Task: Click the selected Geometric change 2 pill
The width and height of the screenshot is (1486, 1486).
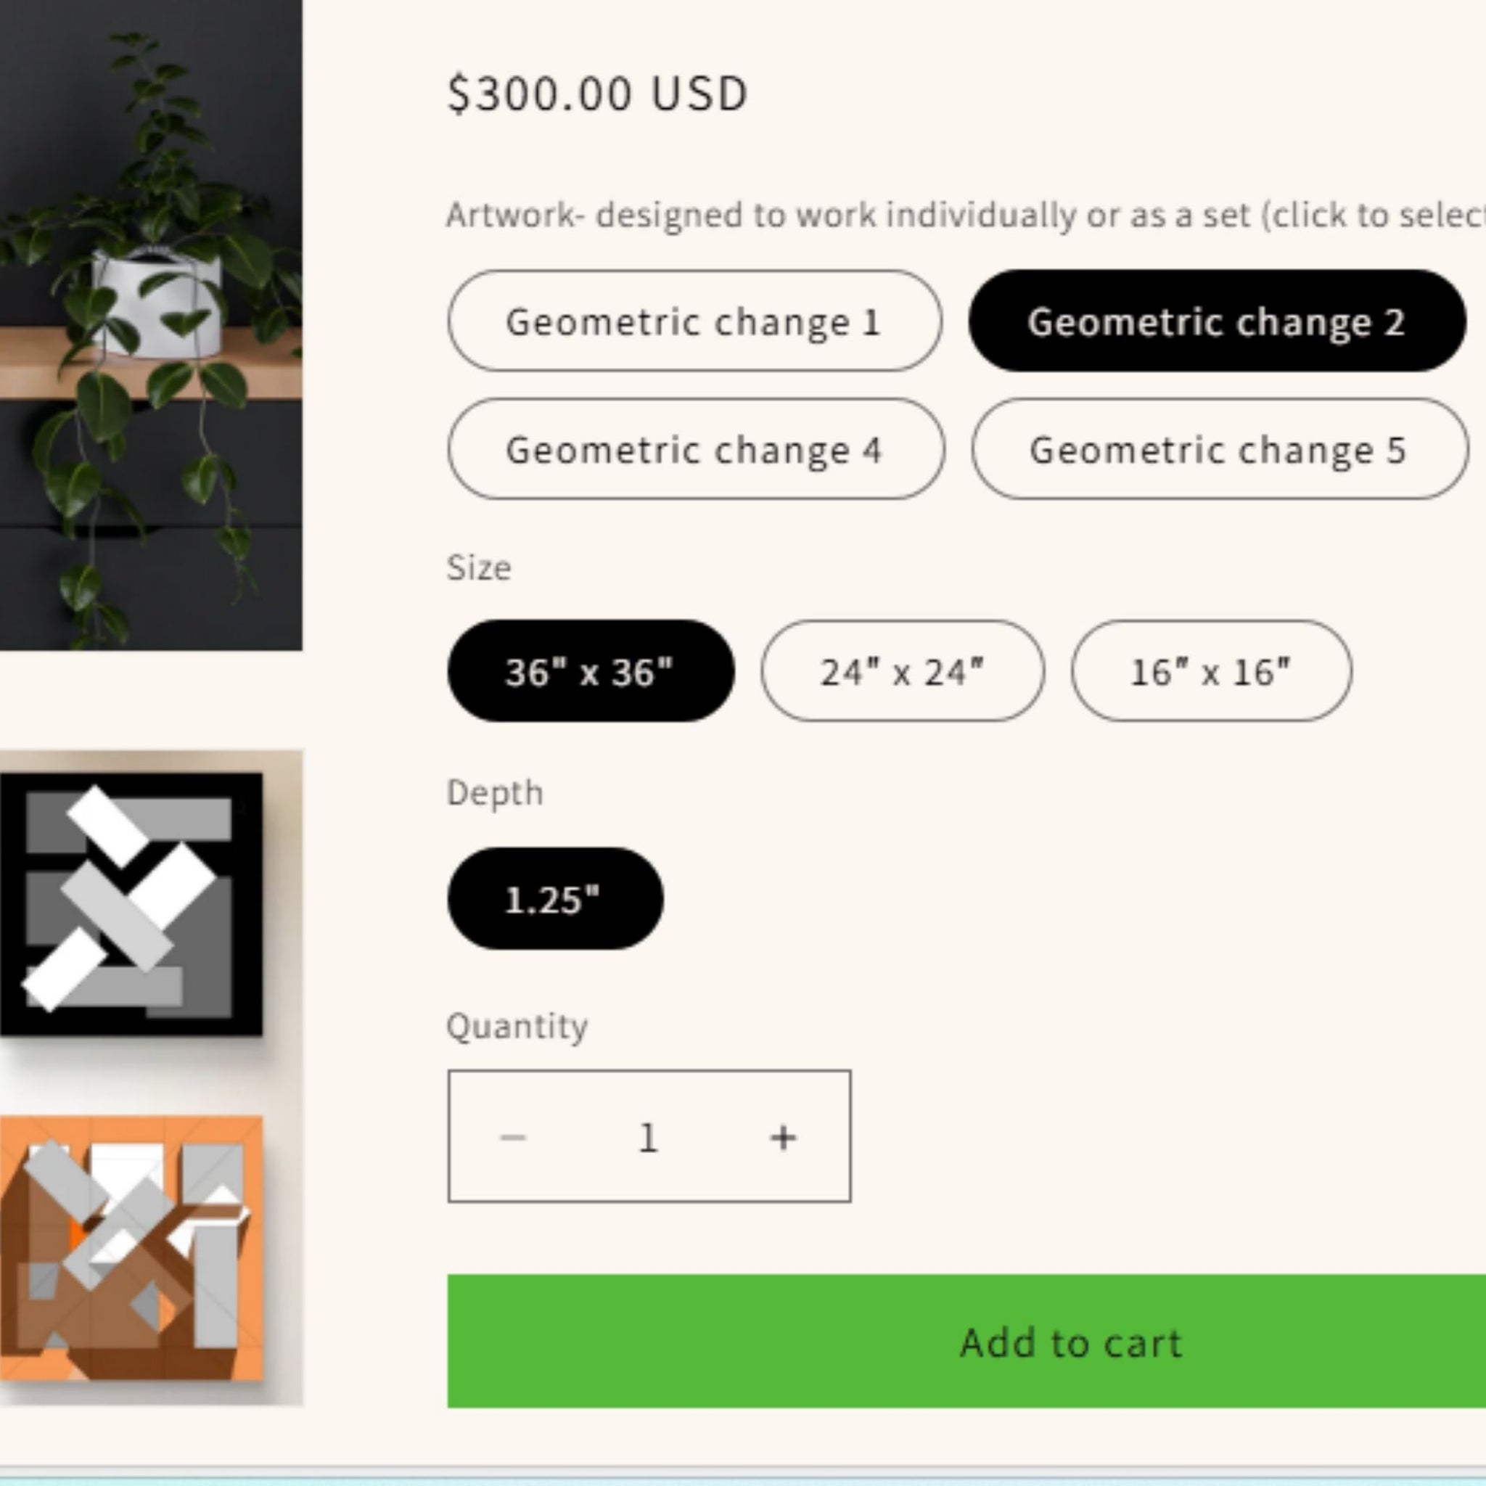Action: click(1218, 322)
